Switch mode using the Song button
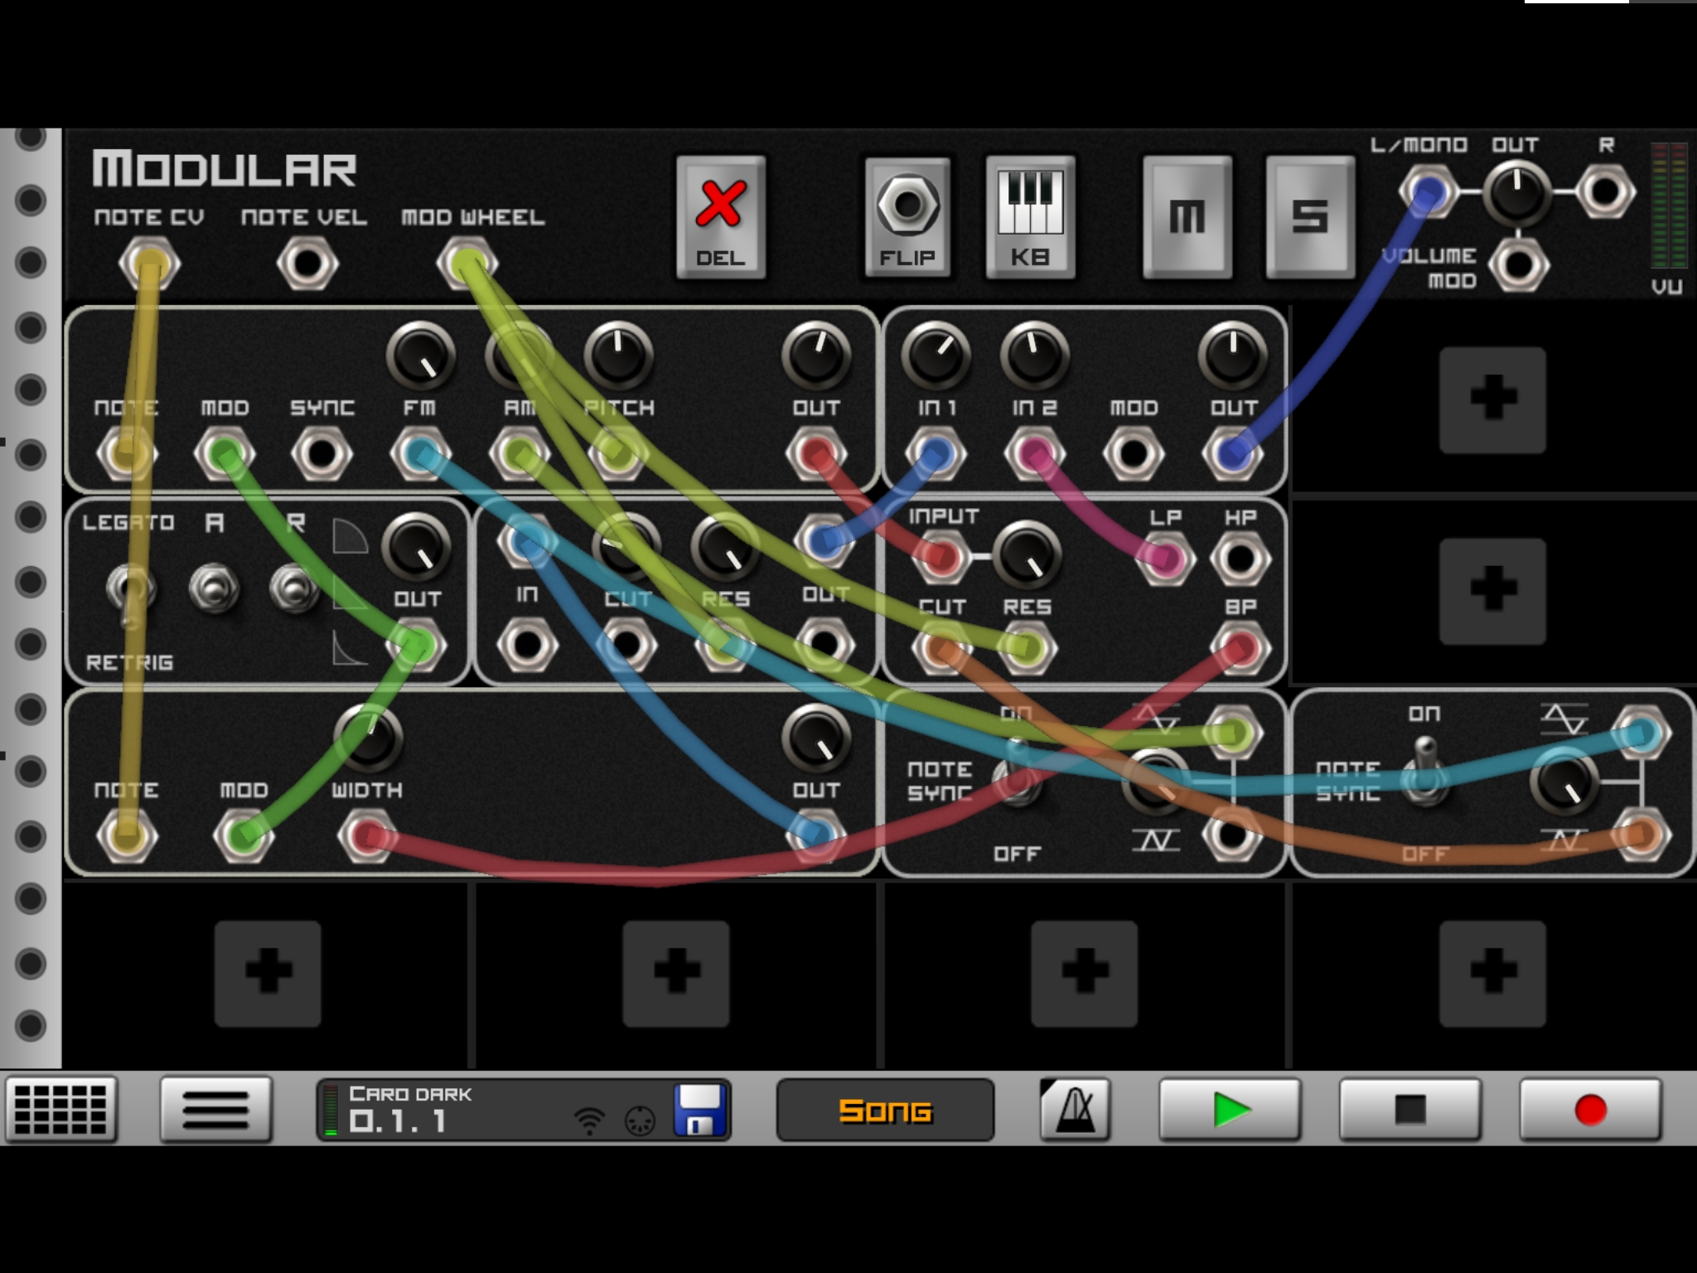The width and height of the screenshot is (1697, 1273). [885, 1110]
